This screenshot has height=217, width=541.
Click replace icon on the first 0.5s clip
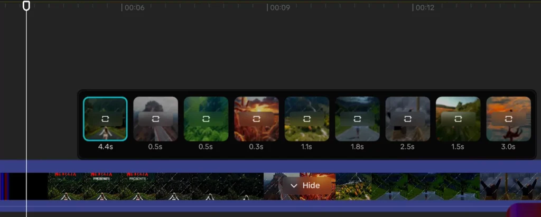(156, 119)
